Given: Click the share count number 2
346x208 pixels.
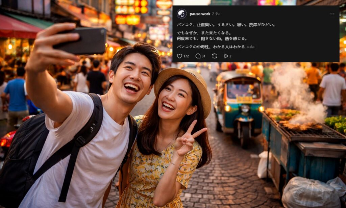Looking at the screenshot, I should [230, 56].
